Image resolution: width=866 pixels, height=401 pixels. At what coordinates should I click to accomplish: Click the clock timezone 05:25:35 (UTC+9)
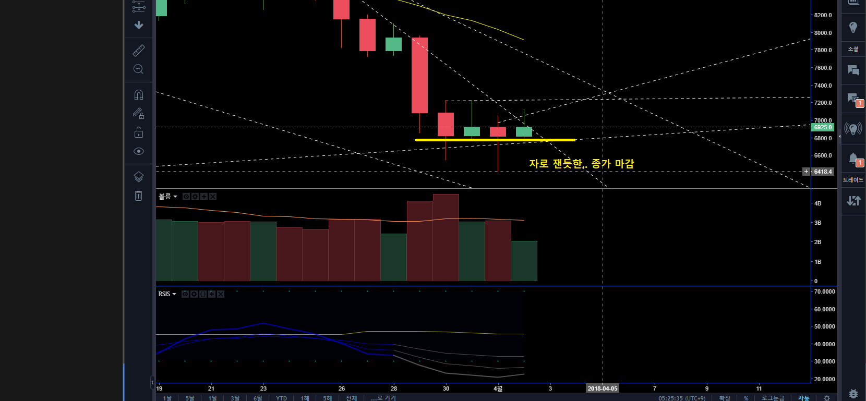[x=682, y=398]
